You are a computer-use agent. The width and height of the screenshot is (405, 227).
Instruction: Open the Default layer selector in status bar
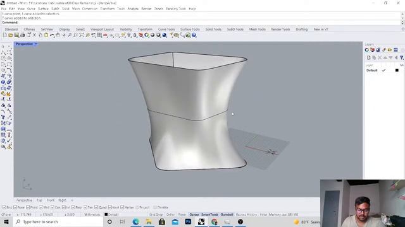[x=113, y=214]
